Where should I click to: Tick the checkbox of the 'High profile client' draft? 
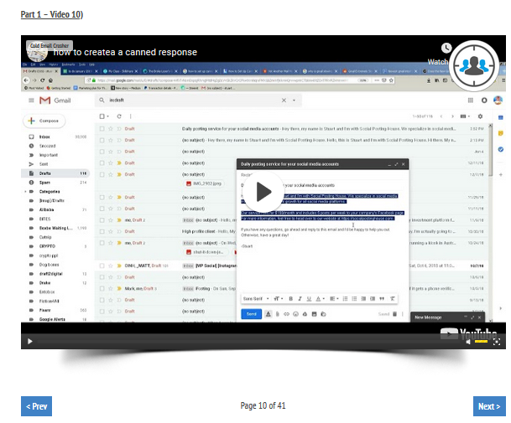[102, 231]
